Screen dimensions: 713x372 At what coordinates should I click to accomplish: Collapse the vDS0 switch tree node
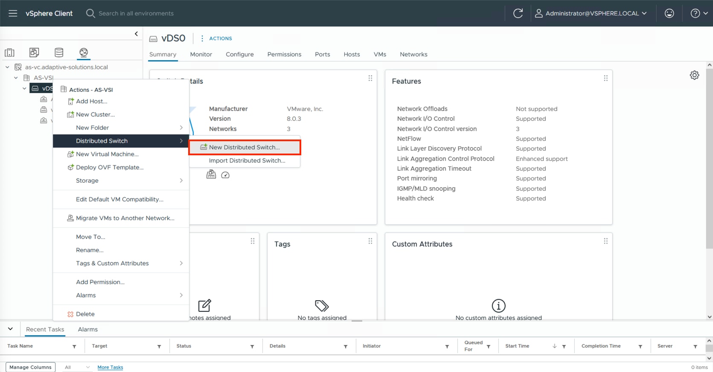(24, 88)
